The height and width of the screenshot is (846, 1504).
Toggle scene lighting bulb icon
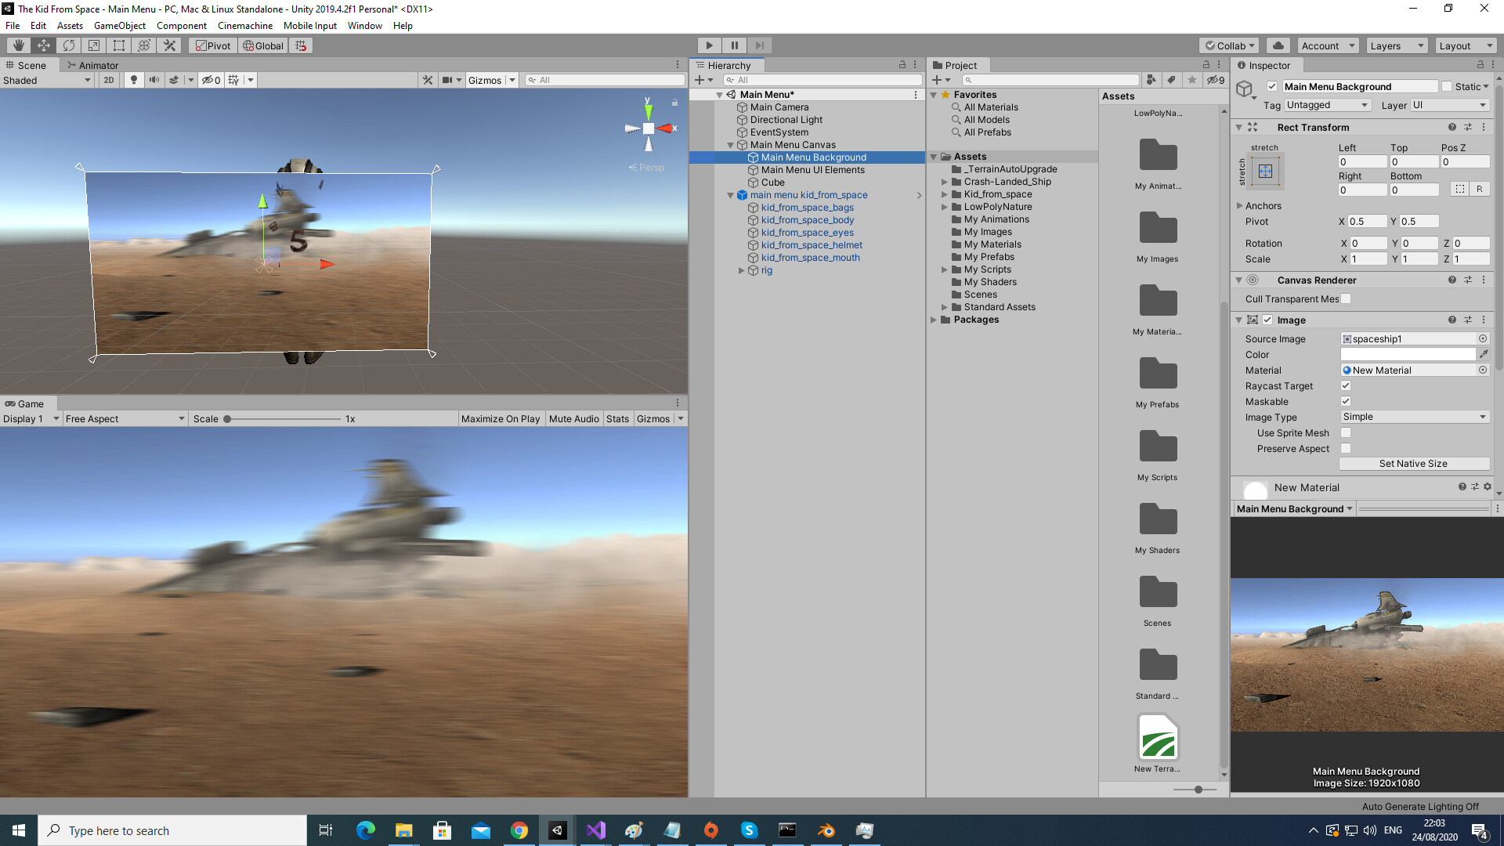(134, 80)
